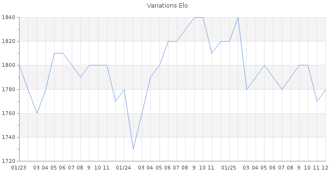This screenshot has width=335, height=191.
Task: Select the 1800 y-axis label
Action: click(8, 65)
